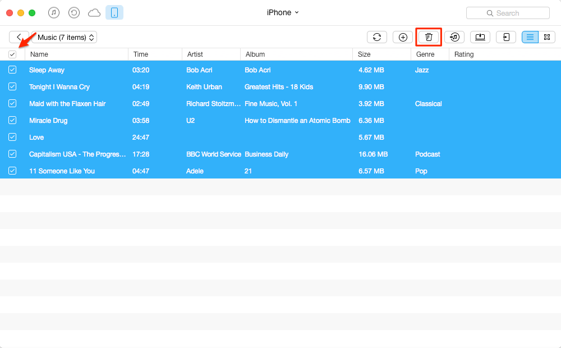Viewport: 561px width, 348px height.
Task: Click the Business Daily album cell
Action: [266, 154]
